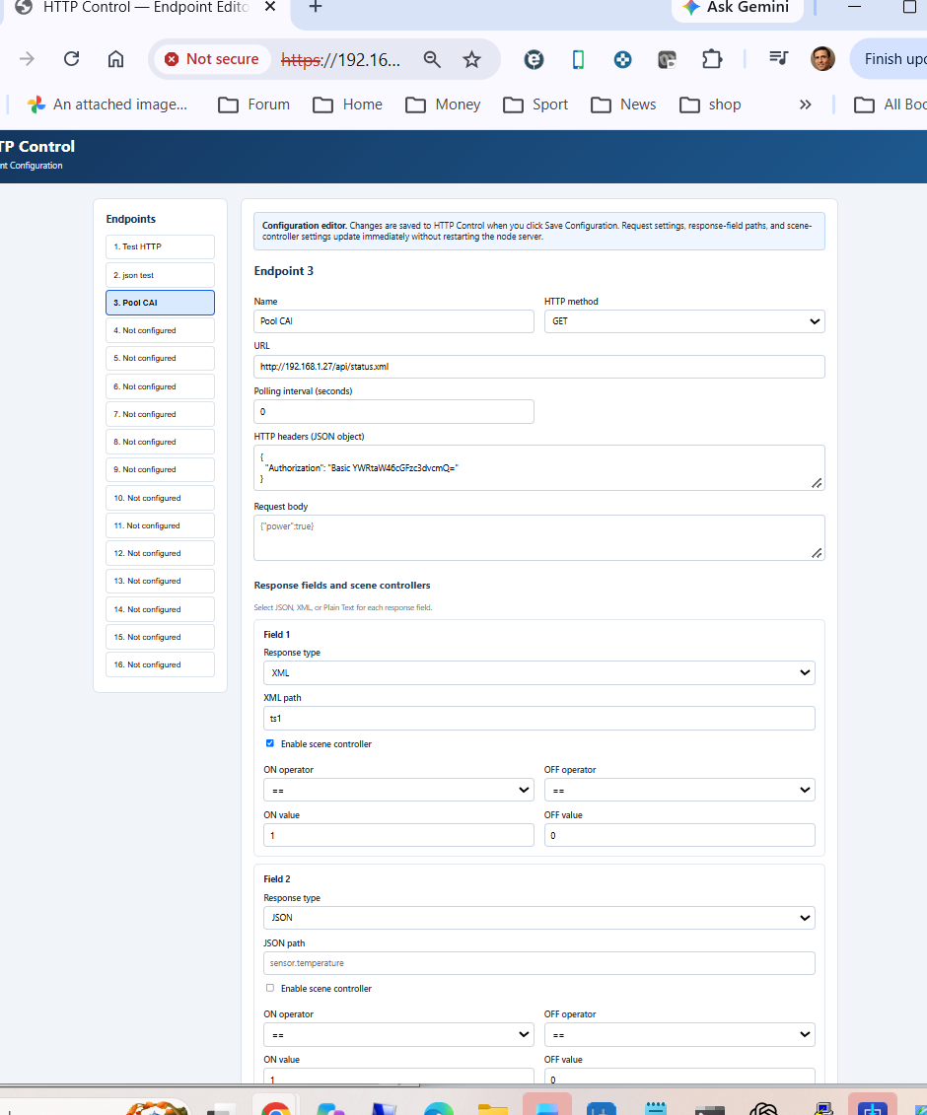This screenshot has width=927, height=1115.
Task: Click Field 1 OFF value input
Action: pos(679,836)
